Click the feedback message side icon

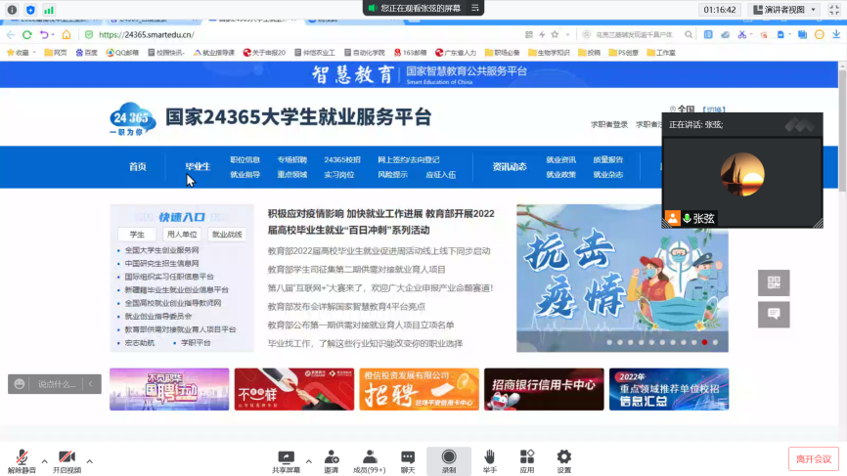pyautogui.click(x=774, y=315)
